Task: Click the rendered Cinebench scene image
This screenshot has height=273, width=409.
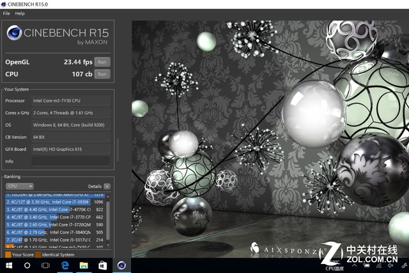Action: coord(270,139)
